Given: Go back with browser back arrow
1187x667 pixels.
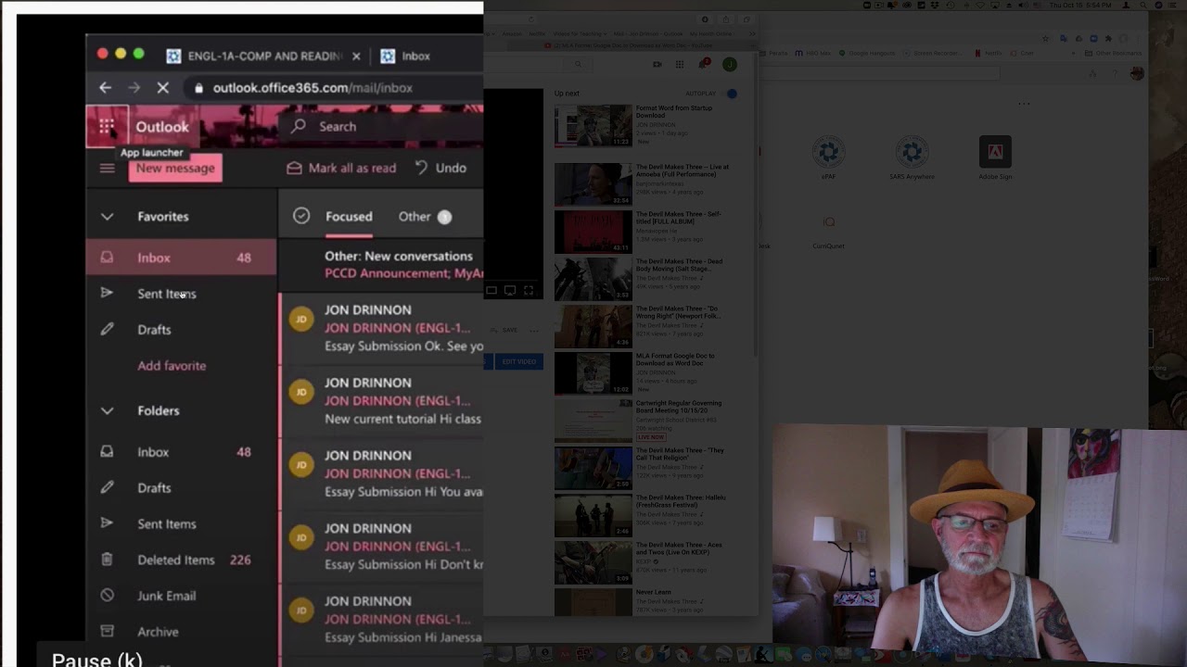Looking at the screenshot, I should [x=105, y=88].
